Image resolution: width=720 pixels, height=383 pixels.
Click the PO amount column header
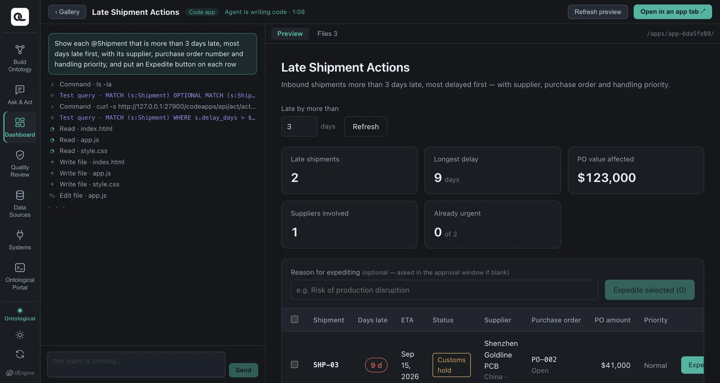612,320
